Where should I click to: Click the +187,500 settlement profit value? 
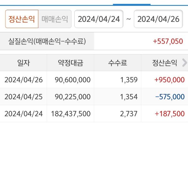(170, 113)
